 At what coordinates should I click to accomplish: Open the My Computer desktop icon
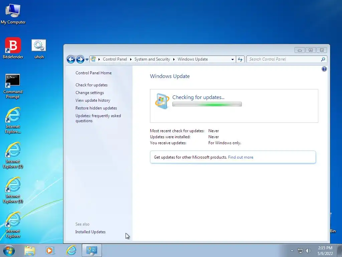coord(13,13)
